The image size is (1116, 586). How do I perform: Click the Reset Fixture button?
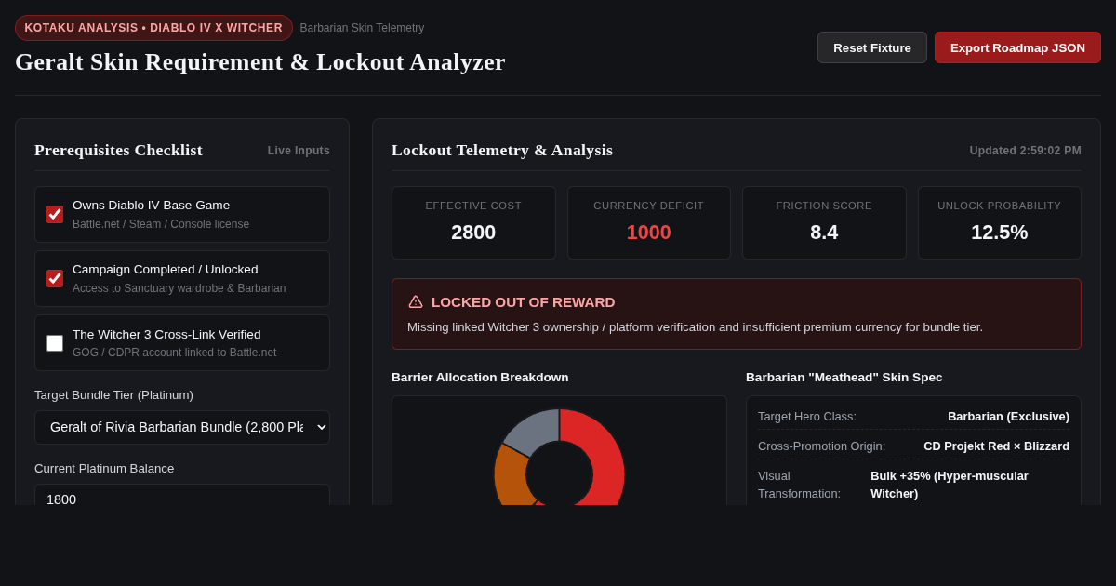(872, 47)
